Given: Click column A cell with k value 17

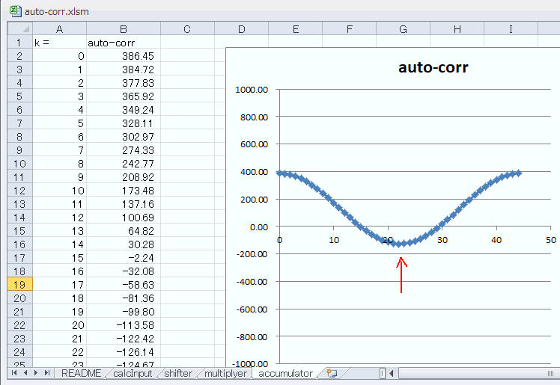Looking at the screenshot, I should (59, 285).
